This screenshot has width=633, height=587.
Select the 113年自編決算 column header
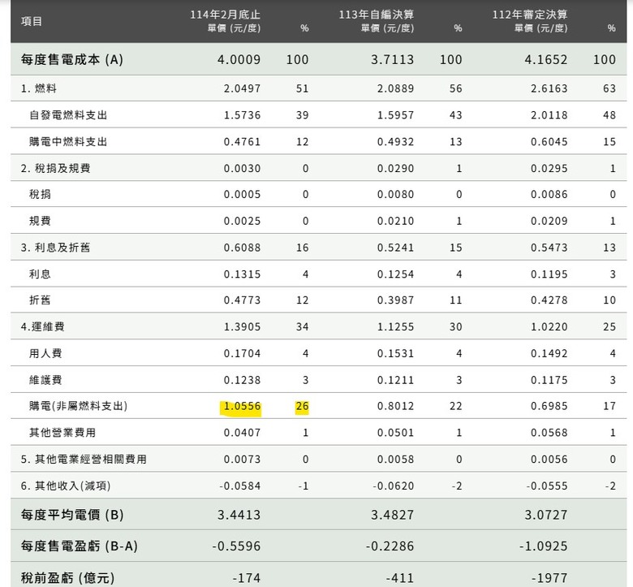[377, 15]
